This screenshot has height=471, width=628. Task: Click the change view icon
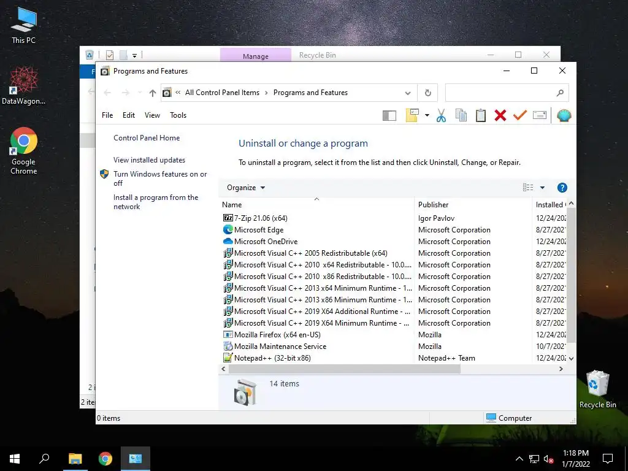point(528,188)
